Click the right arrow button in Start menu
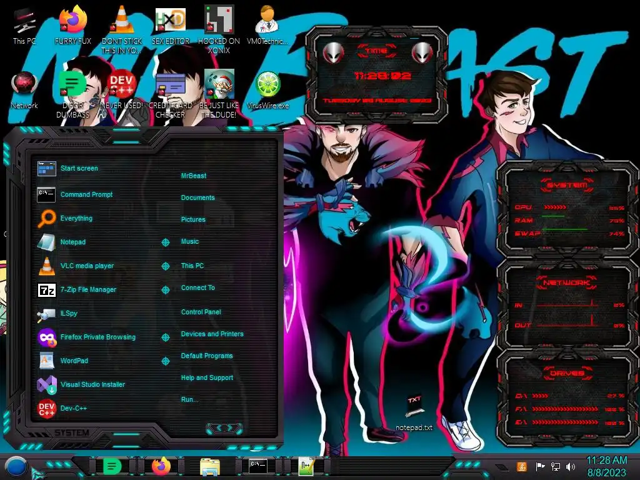The width and height of the screenshot is (640, 480). click(230, 427)
